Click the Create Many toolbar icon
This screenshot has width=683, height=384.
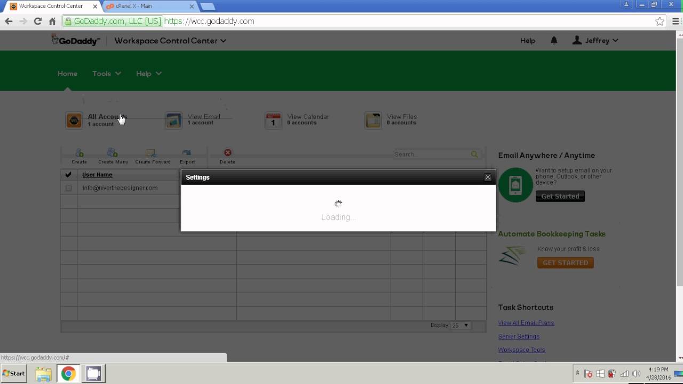pos(113,153)
